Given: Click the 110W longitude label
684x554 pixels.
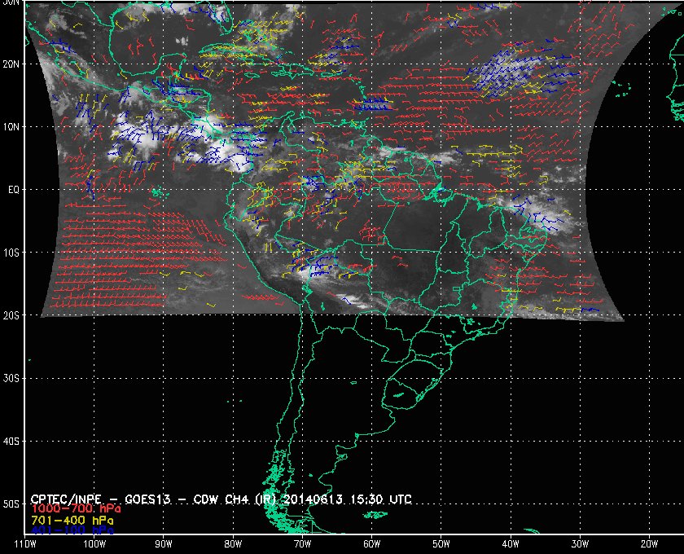Looking at the screenshot, I should (x=25, y=543).
